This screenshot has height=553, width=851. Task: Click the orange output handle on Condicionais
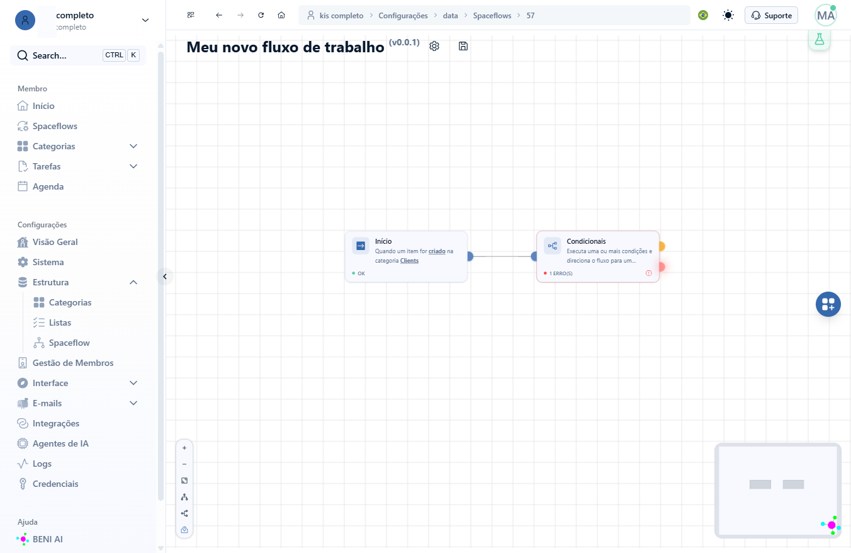(661, 246)
